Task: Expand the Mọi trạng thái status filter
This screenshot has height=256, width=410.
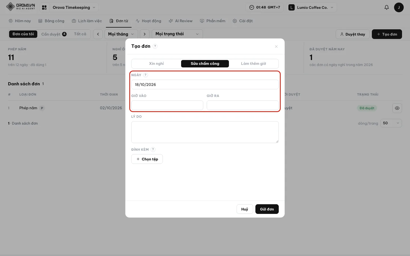Action: [x=177, y=34]
